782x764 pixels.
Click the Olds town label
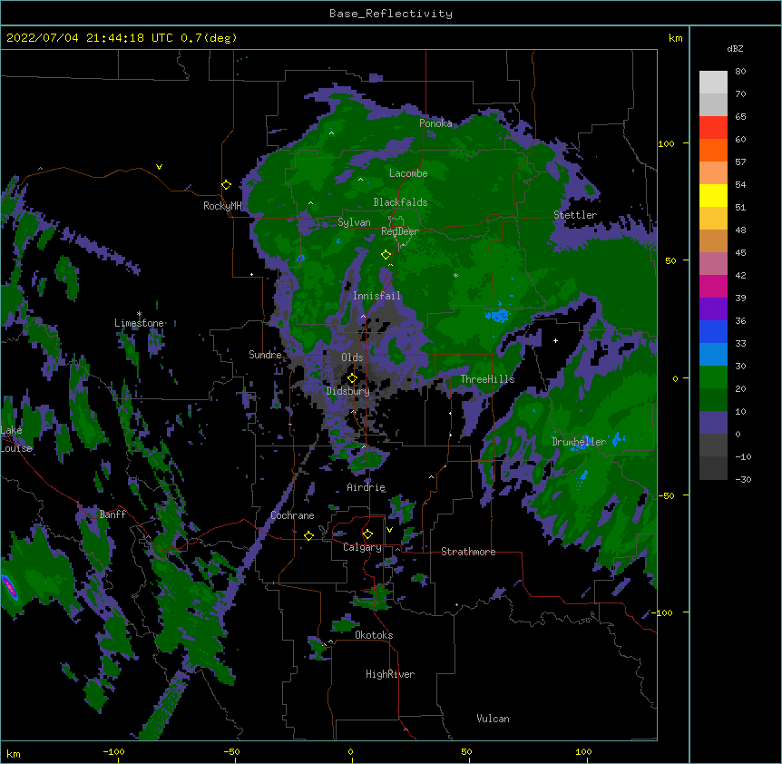pos(352,358)
